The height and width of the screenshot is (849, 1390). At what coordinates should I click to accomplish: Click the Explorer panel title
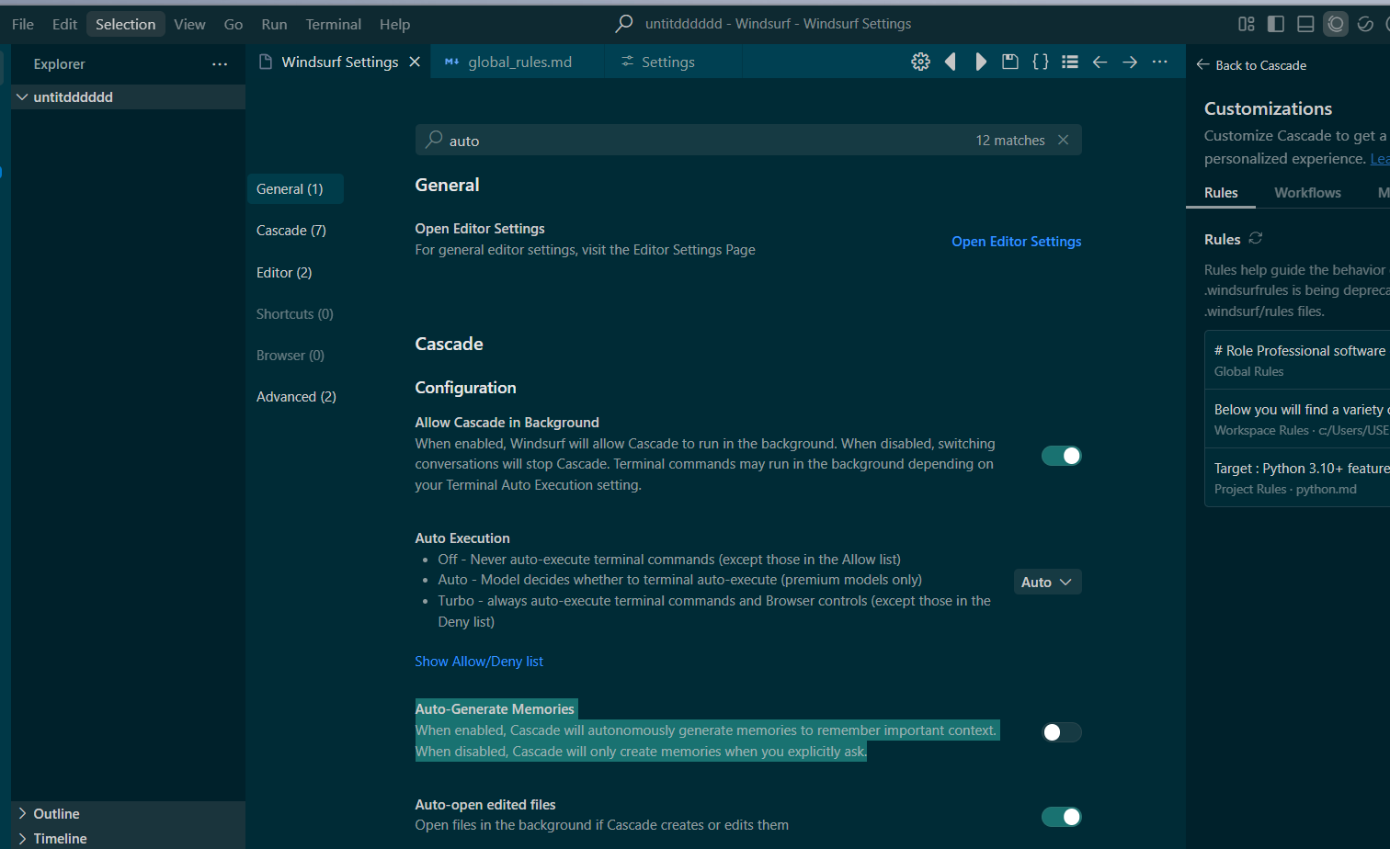tap(59, 64)
